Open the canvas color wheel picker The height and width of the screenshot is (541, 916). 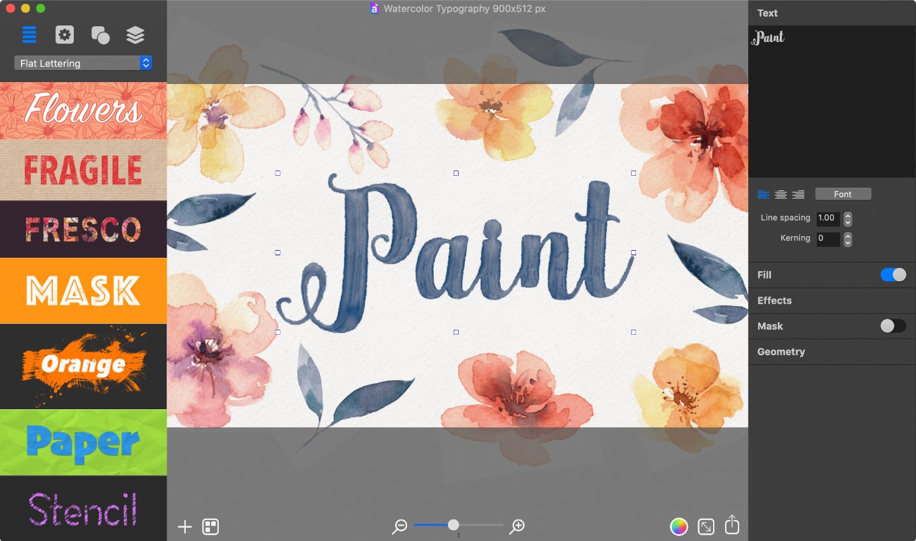pyautogui.click(x=679, y=526)
